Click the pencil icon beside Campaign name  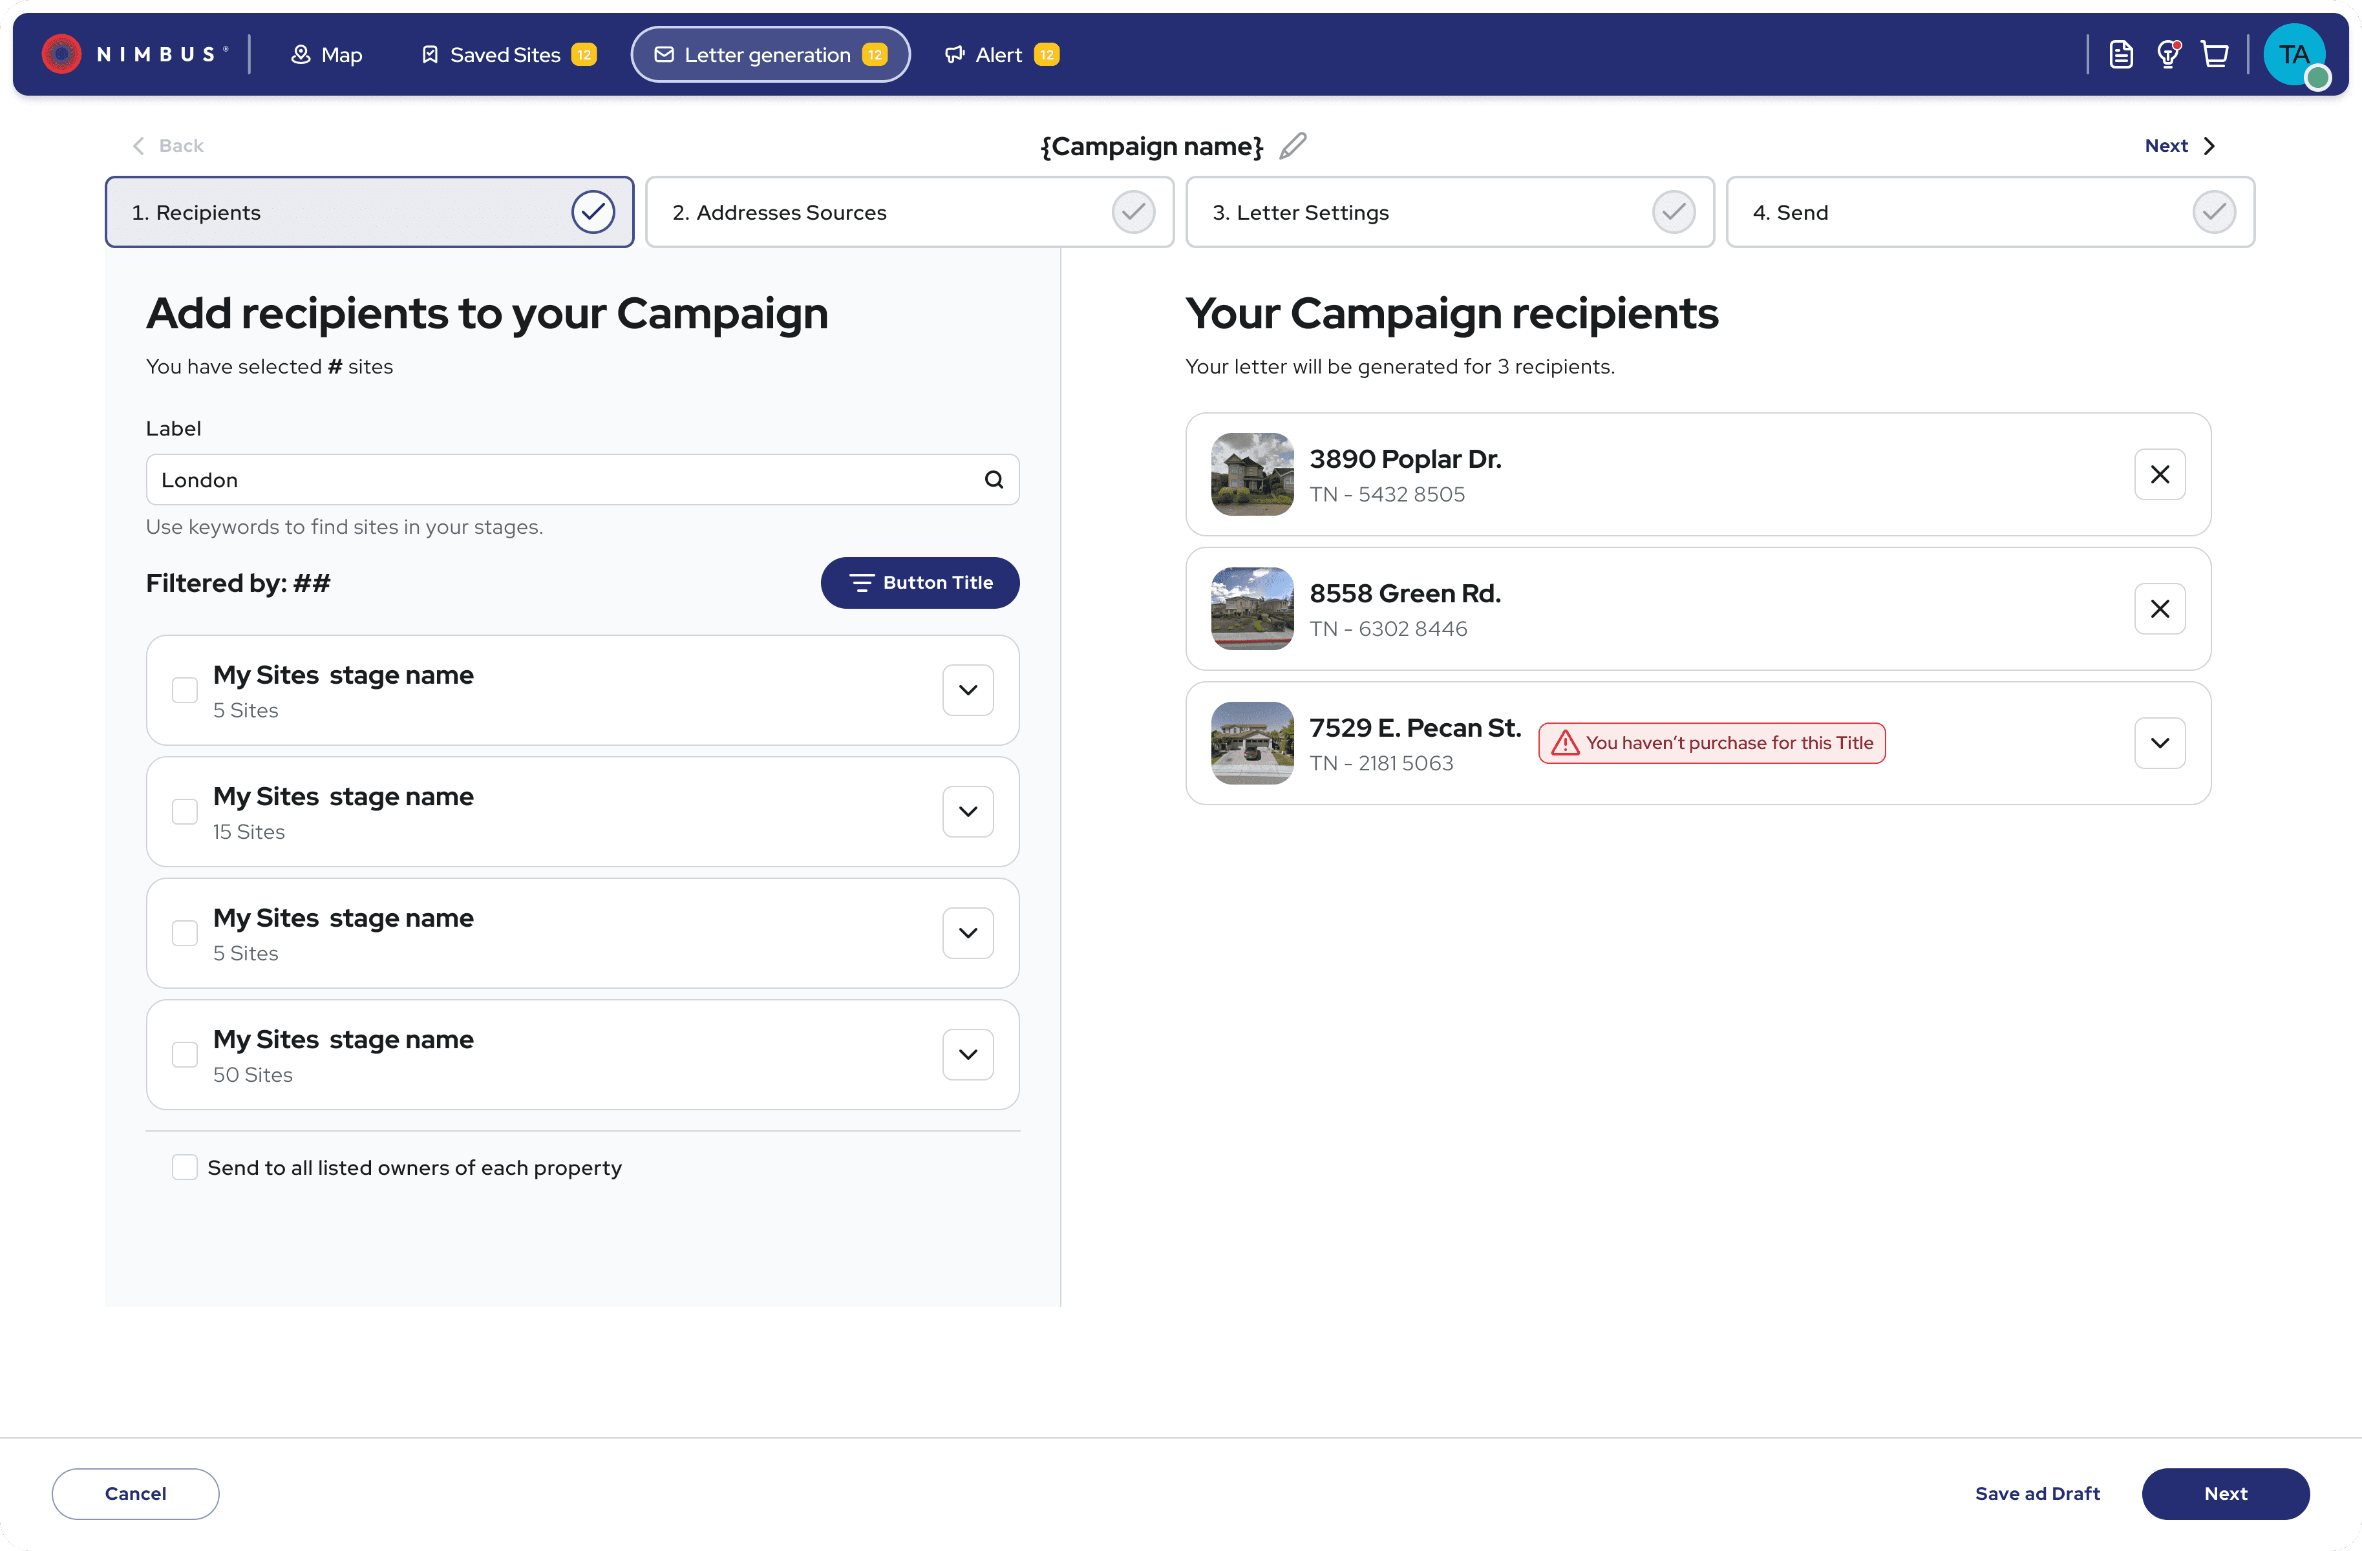click(x=1292, y=146)
